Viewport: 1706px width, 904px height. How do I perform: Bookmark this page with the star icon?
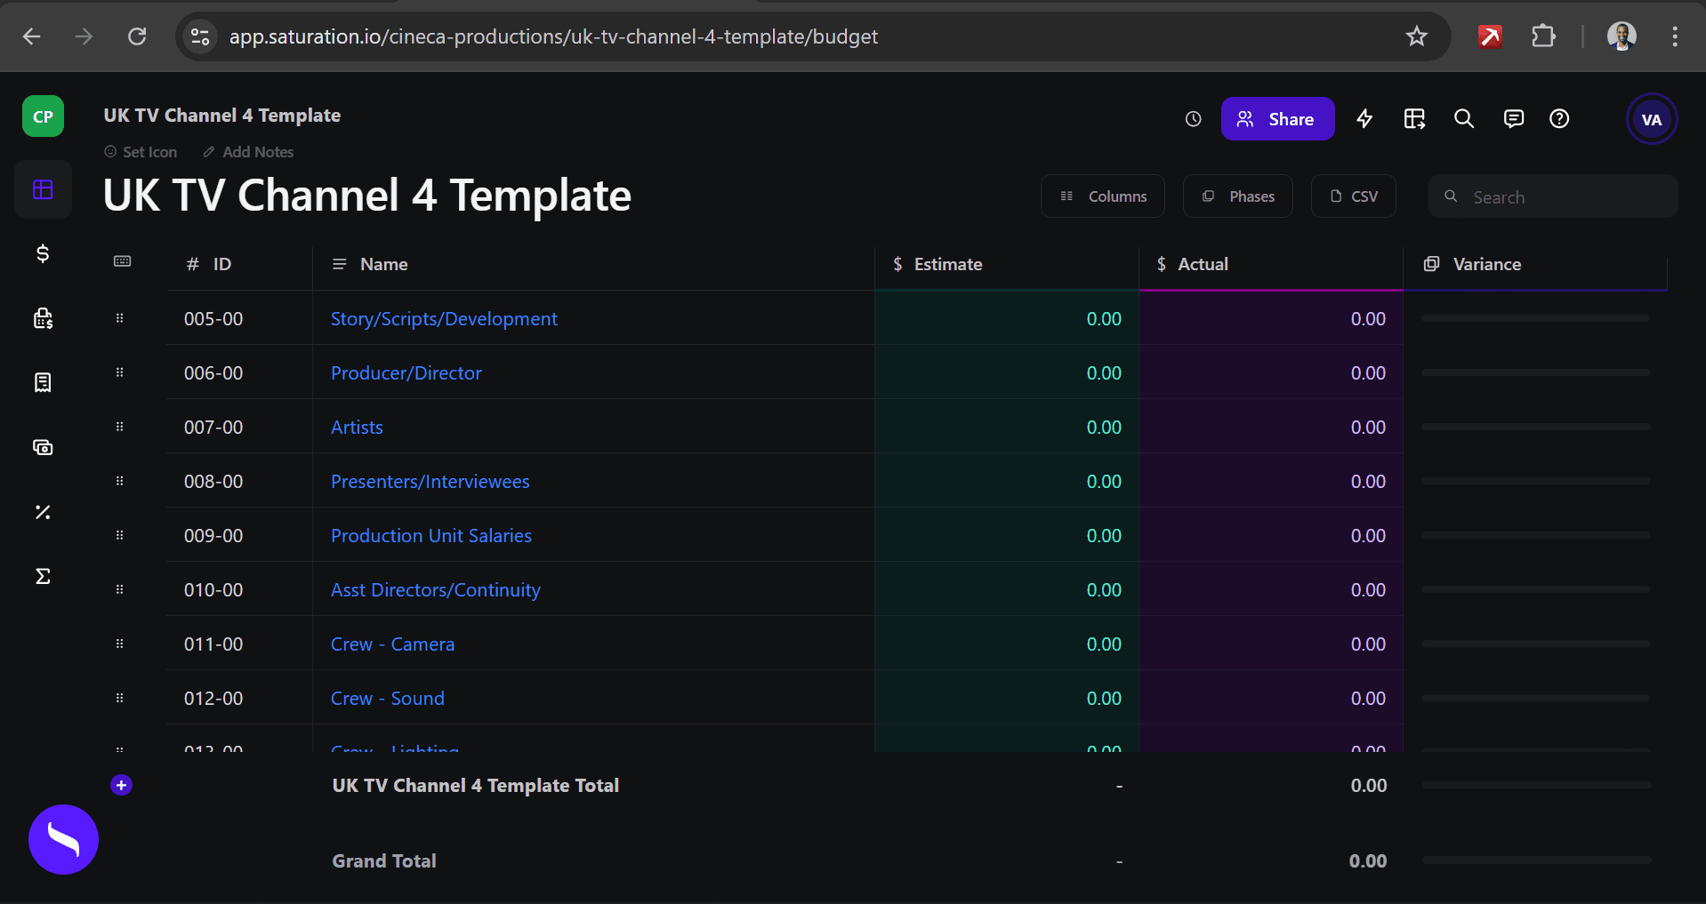click(x=1416, y=36)
